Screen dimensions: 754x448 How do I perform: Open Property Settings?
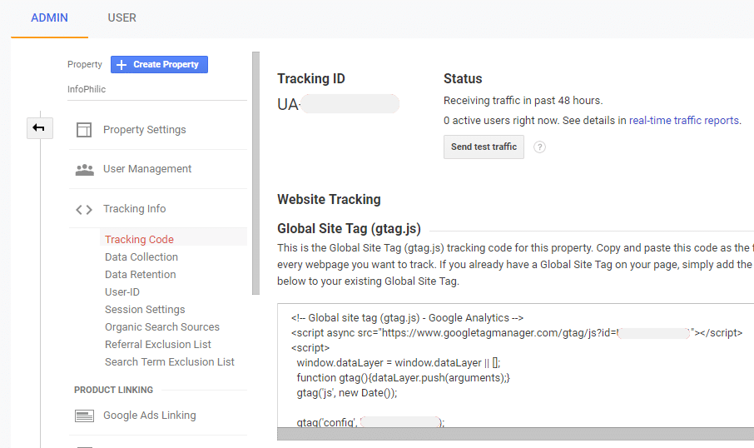[144, 130]
